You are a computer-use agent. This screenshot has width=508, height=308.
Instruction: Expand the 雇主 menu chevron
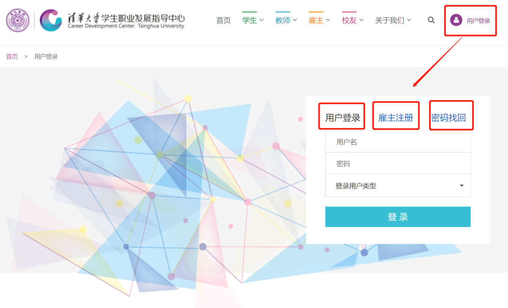[x=328, y=20]
